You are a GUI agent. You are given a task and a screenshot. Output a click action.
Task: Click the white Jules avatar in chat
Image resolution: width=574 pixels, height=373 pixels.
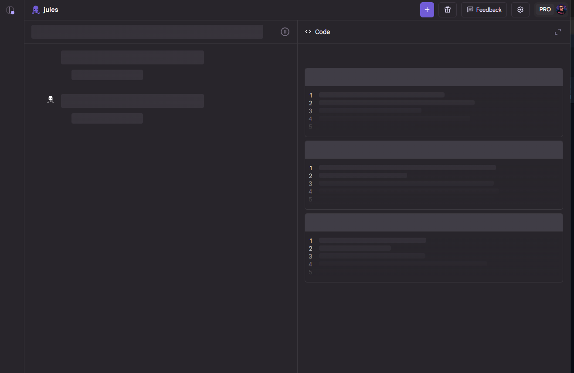click(x=51, y=99)
